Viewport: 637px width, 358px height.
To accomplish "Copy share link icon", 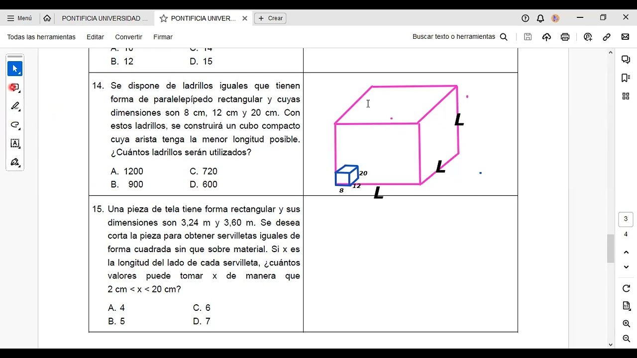I will tap(607, 37).
